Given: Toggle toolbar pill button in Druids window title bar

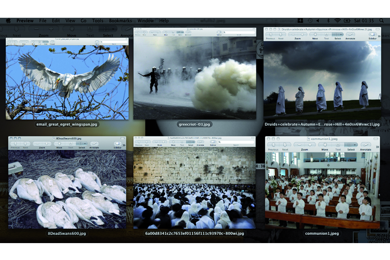Looking at the screenshot, I should click(x=377, y=29).
